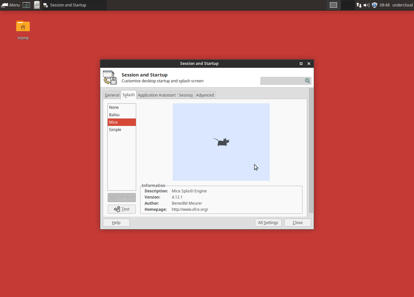Select None in splash engine list

[x=122, y=107]
